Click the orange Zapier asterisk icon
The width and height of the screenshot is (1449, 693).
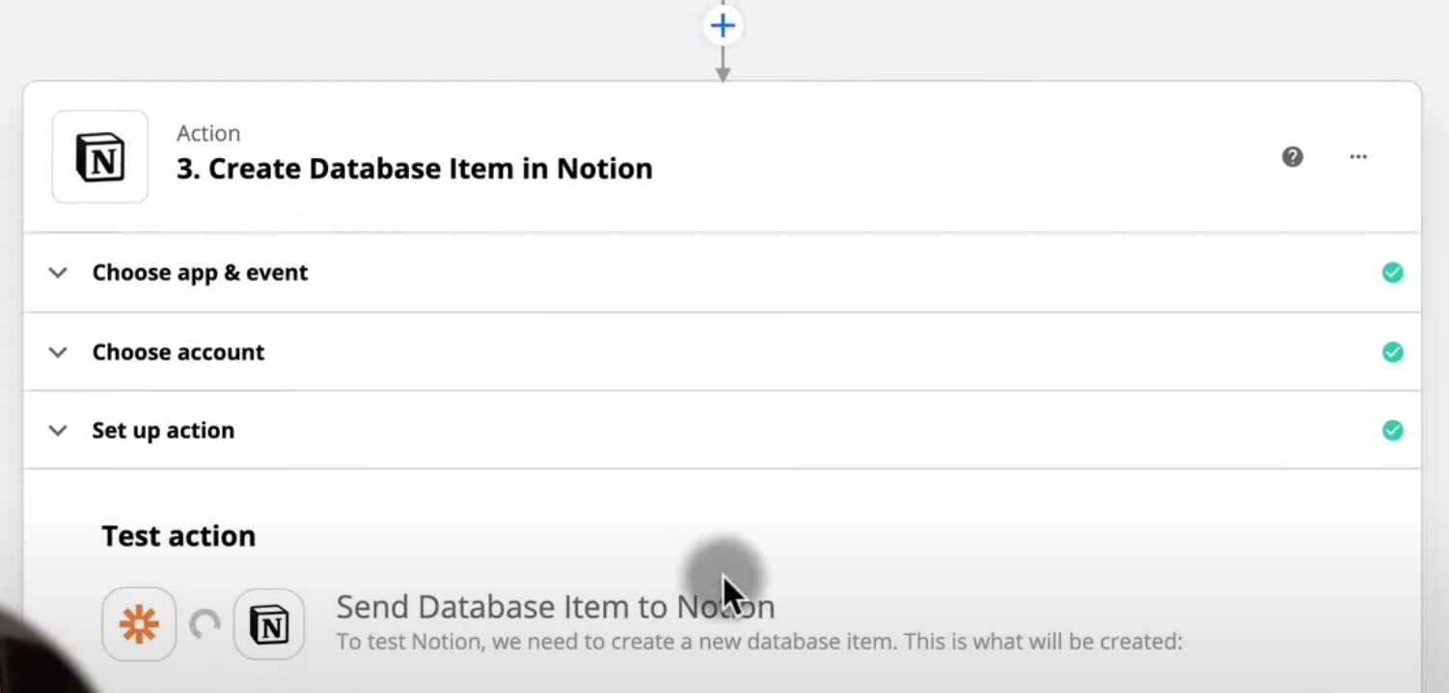[139, 626]
